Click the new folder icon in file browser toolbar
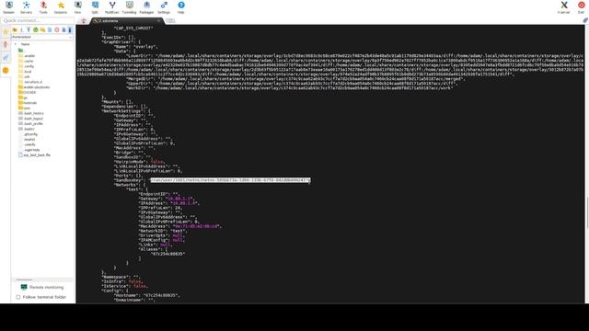Viewport: 589px width, 331px height. (x=43, y=29)
